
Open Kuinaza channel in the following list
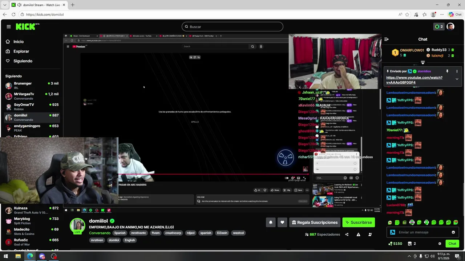[32, 210]
